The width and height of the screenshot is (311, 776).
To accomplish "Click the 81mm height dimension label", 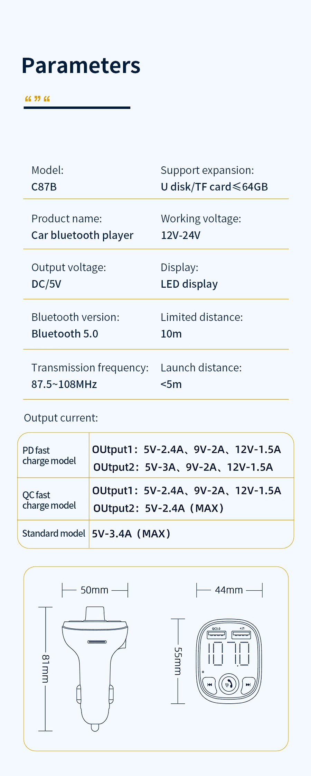I will click(45, 669).
